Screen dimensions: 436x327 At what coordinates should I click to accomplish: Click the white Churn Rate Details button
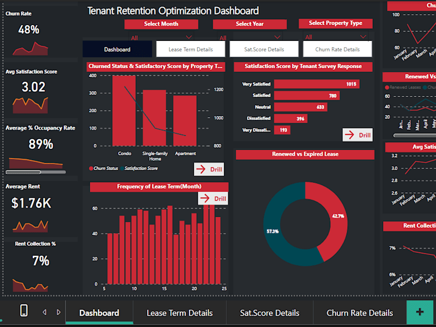point(337,49)
